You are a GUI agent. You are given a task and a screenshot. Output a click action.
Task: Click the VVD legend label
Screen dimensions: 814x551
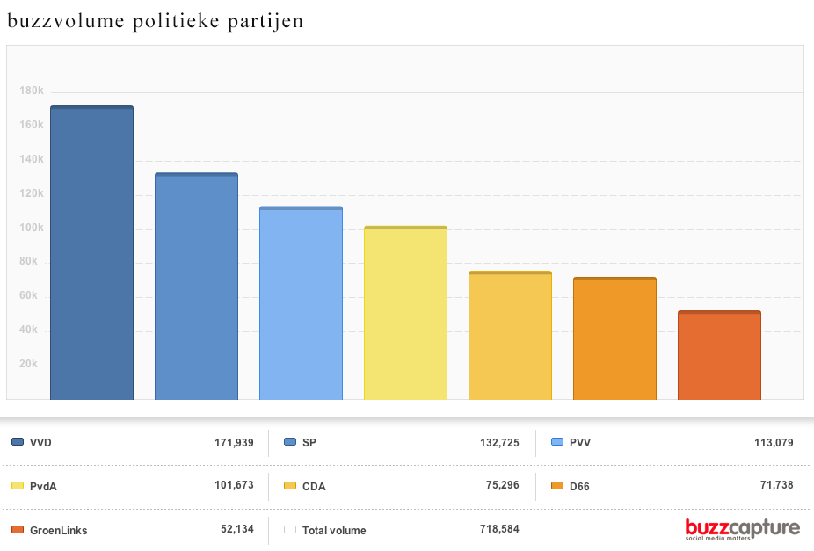point(40,443)
